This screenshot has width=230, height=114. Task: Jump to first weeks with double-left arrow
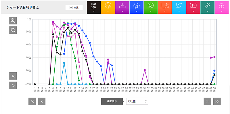click(32, 101)
